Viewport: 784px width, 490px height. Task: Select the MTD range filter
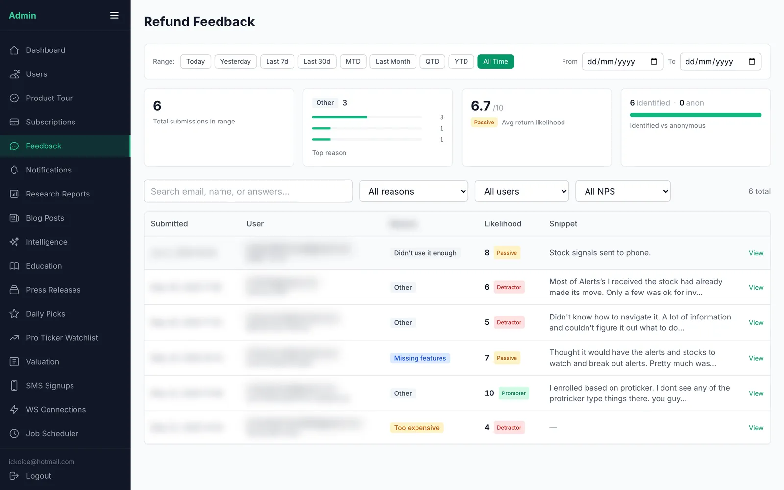click(353, 61)
